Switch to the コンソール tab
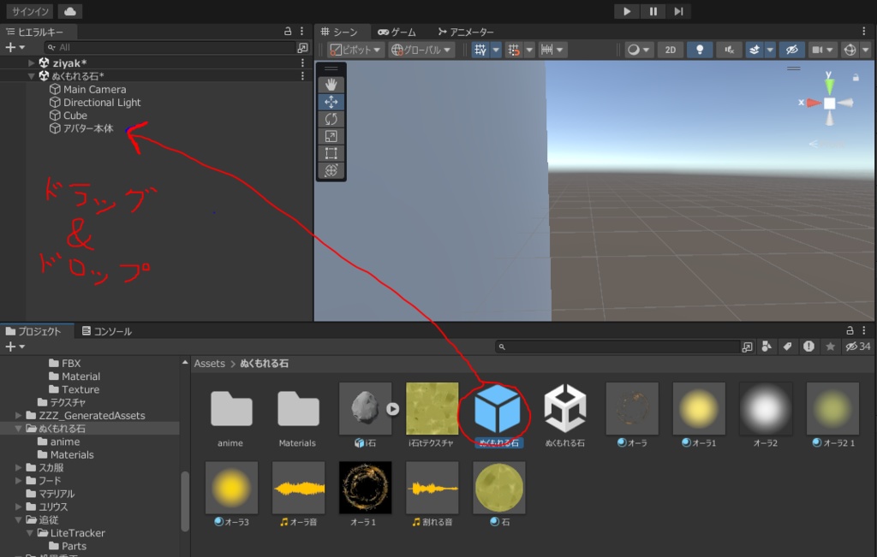This screenshot has width=877, height=557. tap(106, 331)
